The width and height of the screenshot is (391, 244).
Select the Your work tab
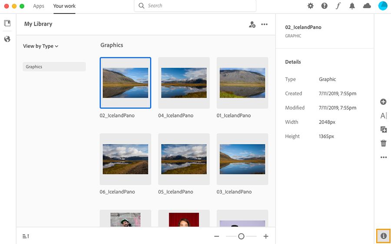click(x=64, y=6)
